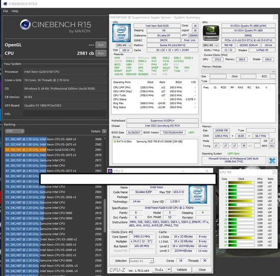Close the HWiNFO System Summary window
This screenshot has width=280, height=276.
(x=275, y=17)
